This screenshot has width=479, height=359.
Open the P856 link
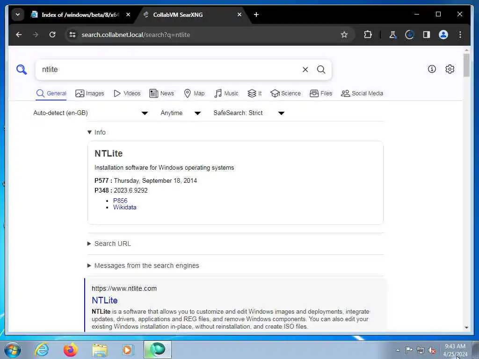point(120,201)
